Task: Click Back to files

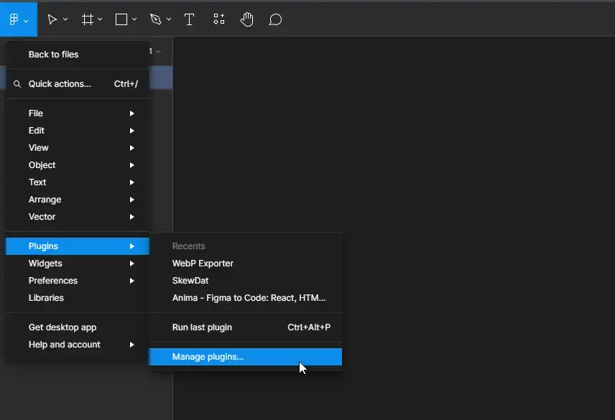Action: [54, 55]
